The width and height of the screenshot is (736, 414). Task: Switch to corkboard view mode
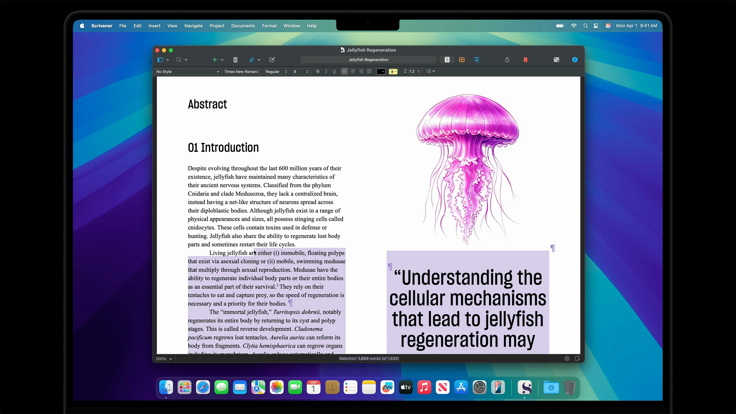[x=462, y=60]
